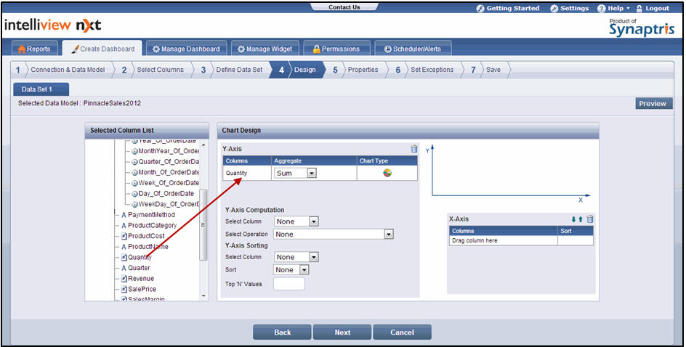Open the Reports tab
Image resolution: width=686 pixels, height=347 pixels.
click(x=34, y=49)
